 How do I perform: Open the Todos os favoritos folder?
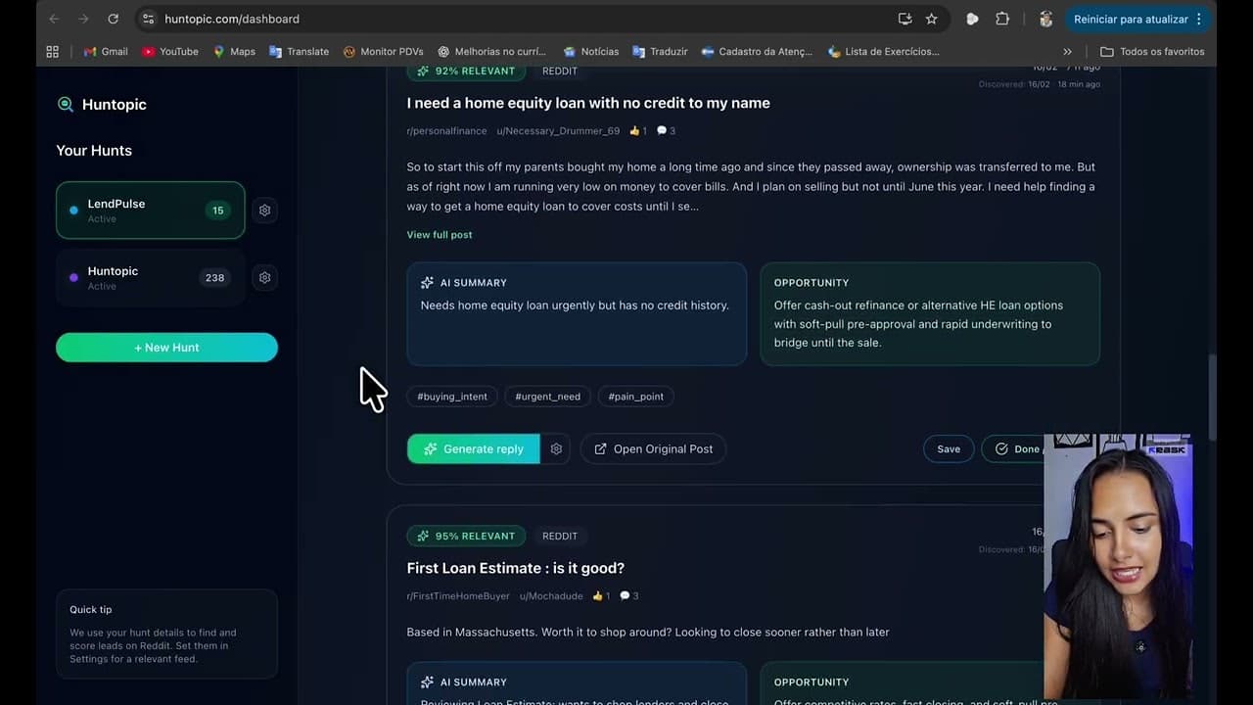(1152, 51)
